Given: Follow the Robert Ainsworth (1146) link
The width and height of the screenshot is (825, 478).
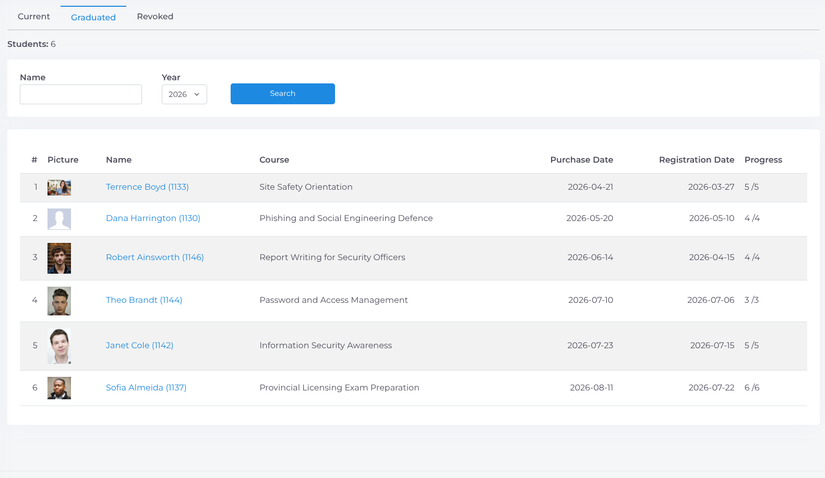Looking at the screenshot, I should [x=155, y=257].
